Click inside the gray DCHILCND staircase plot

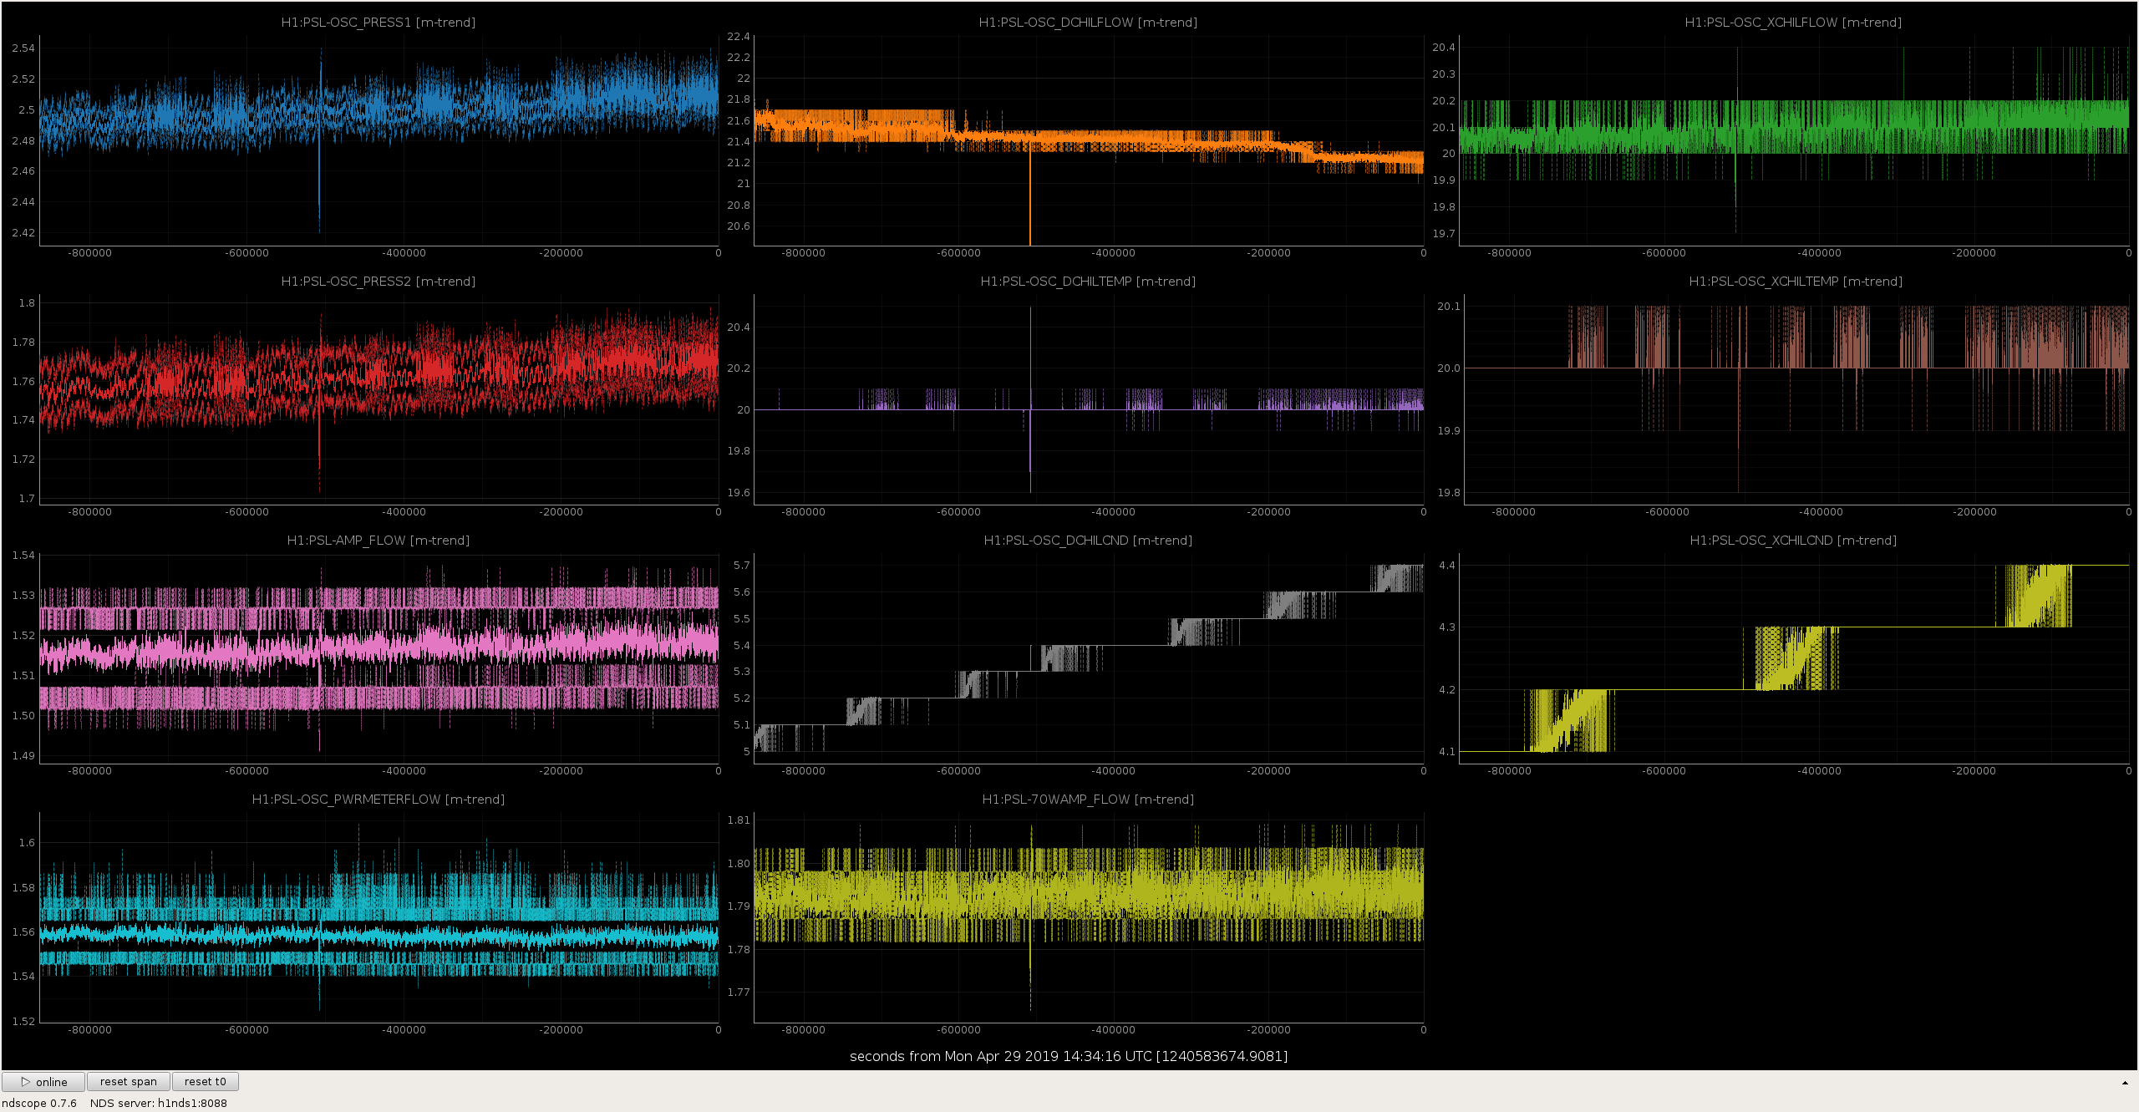coord(1089,658)
